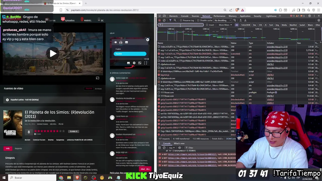Create a live expression with eye icon

[x=179, y=148]
